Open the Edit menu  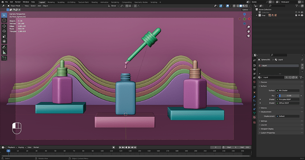tap(11, 2)
